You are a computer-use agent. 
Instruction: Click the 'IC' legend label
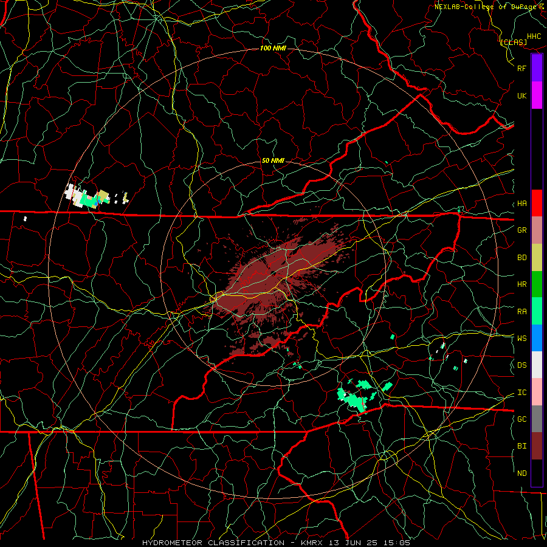(x=521, y=393)
